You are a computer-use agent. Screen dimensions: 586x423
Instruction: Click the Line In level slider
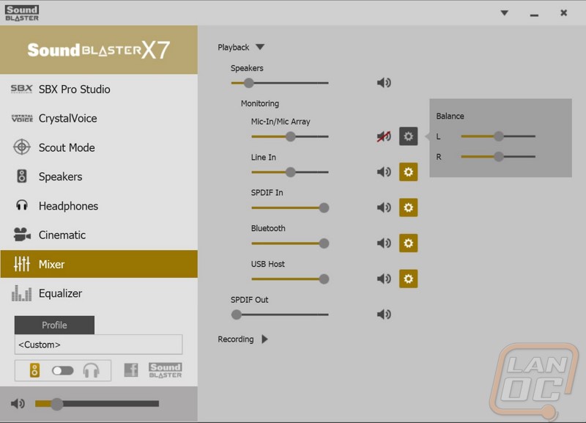pos(290,172)
